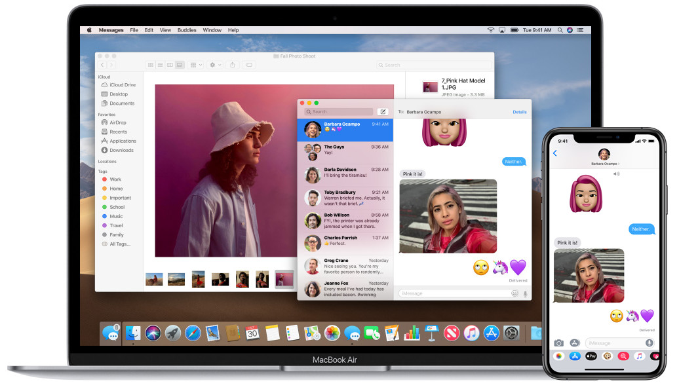The image size is (679, 389).
Task: Open Safari from the Dock
Action: coord(193,333)
